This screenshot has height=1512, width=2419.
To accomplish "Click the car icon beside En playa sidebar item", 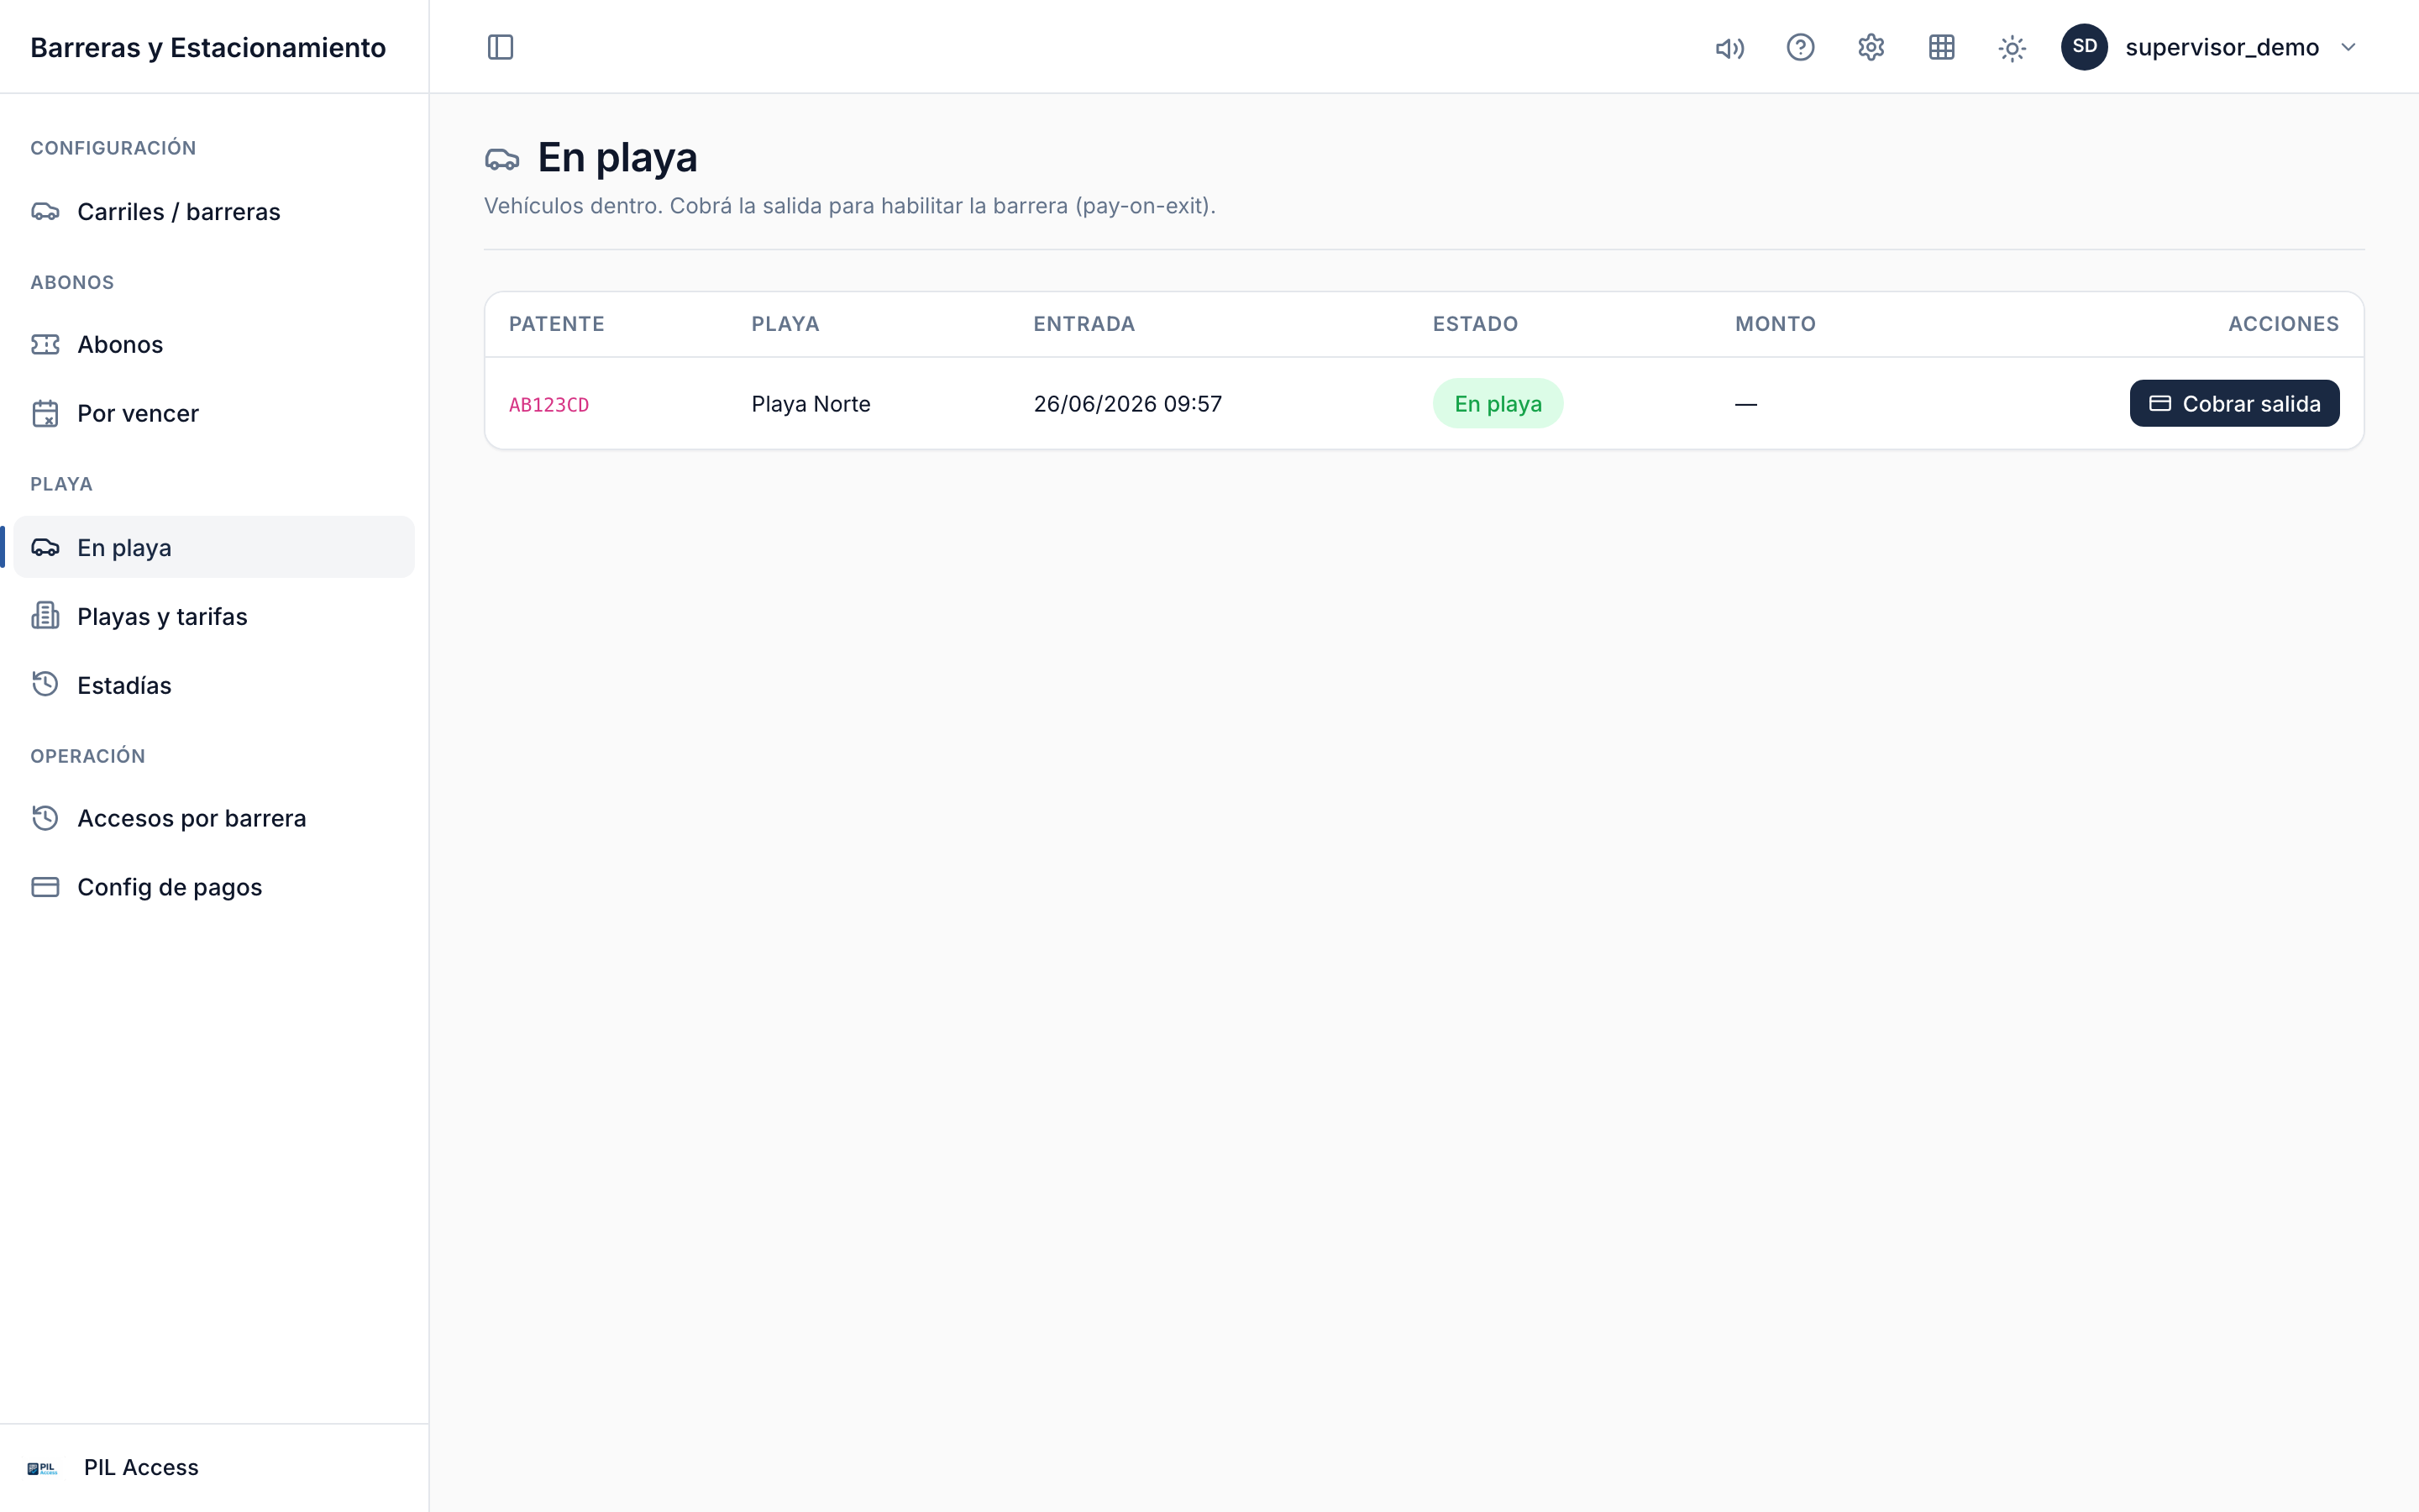I will pyautogui.click(x=45, y=547).
